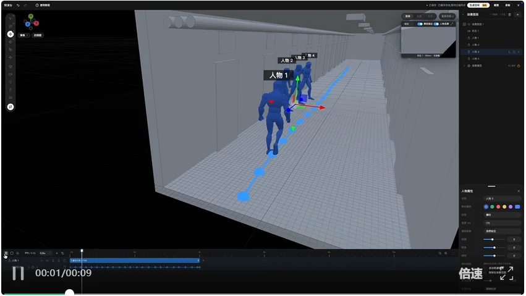
Task: Select 人物 4 in the layers tree
Action: coord(475,59)
